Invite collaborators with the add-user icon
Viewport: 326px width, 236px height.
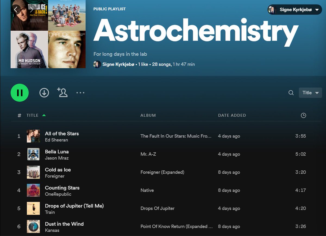click(62, 92)
